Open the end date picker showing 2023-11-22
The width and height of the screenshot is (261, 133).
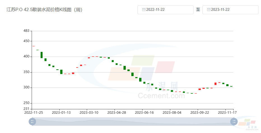pyautogui.click(x=230, y=10)
